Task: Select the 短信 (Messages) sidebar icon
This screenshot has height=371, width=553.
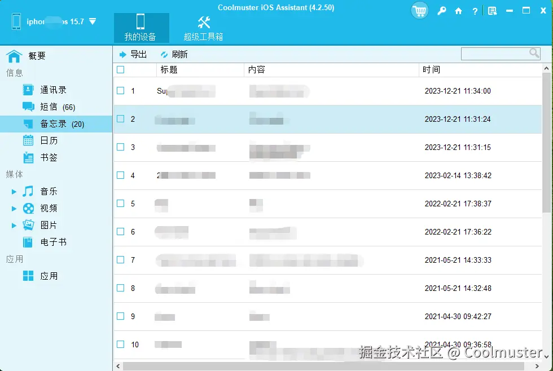Action: click(x=28, y=107)
